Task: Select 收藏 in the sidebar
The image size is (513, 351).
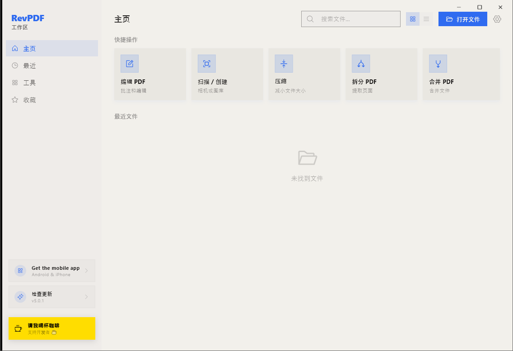Action: click(51, 100)
